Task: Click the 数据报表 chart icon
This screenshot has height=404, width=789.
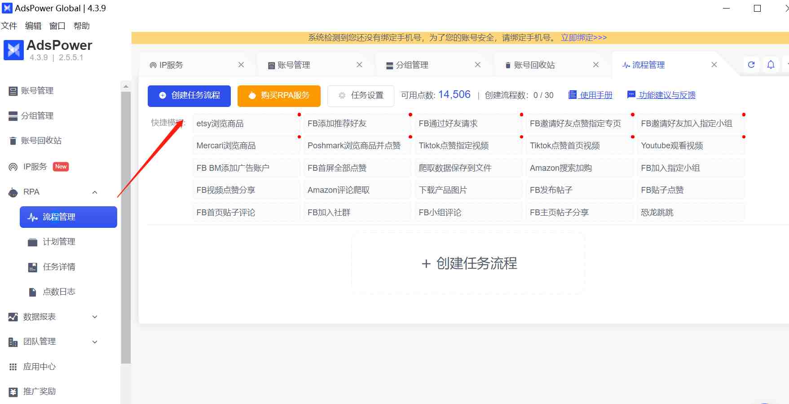Action: 13,317
